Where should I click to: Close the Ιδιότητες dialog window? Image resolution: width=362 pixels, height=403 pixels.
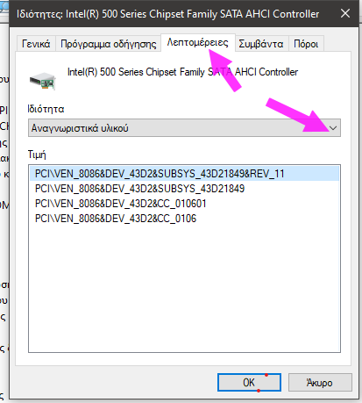tap(345, 13)
